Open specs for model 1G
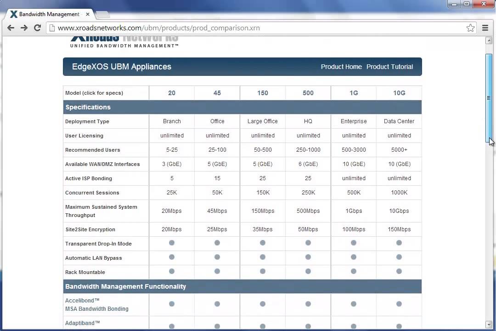Viewport: 496px width, 331px height. pos(354,93)
